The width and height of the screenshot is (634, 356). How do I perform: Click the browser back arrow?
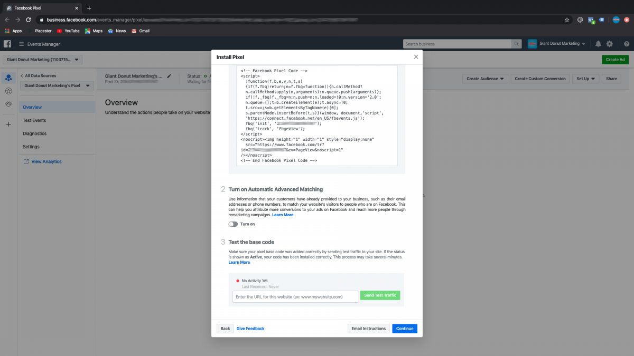7,20
